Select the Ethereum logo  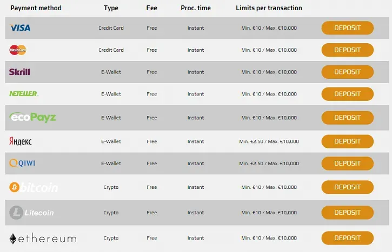pos(42,238)
